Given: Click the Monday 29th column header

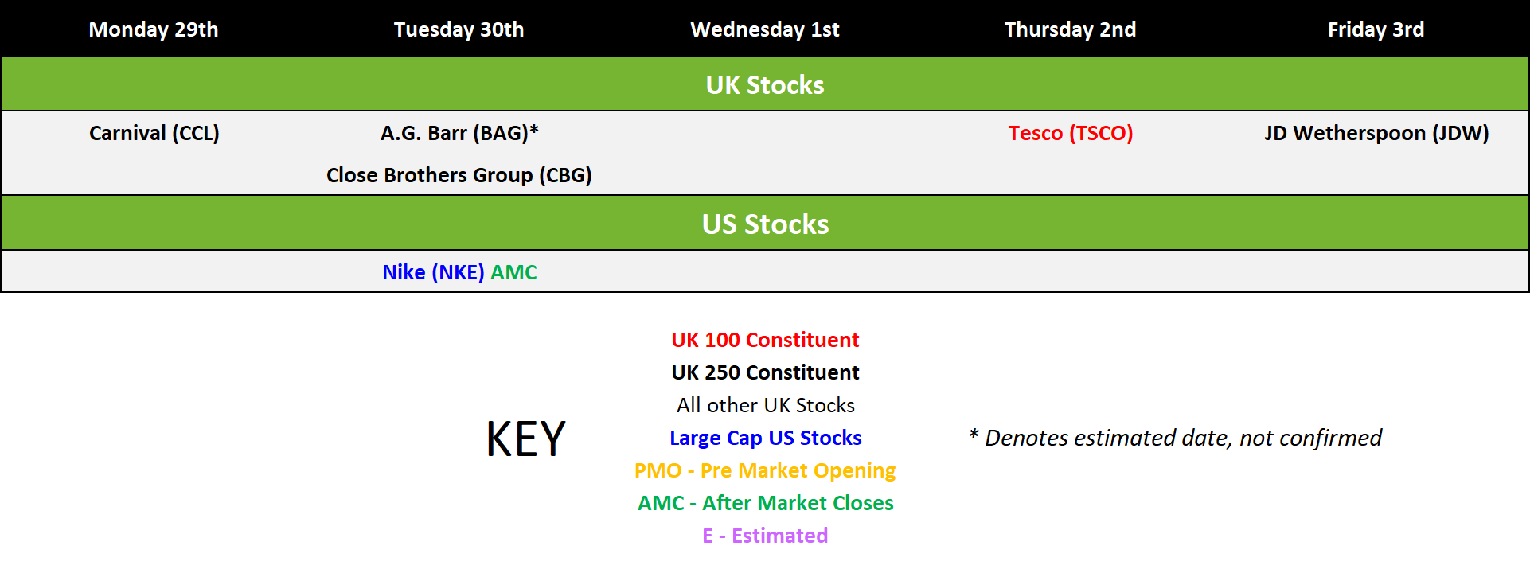Looking at the screenshot, I should coord(154,29).
